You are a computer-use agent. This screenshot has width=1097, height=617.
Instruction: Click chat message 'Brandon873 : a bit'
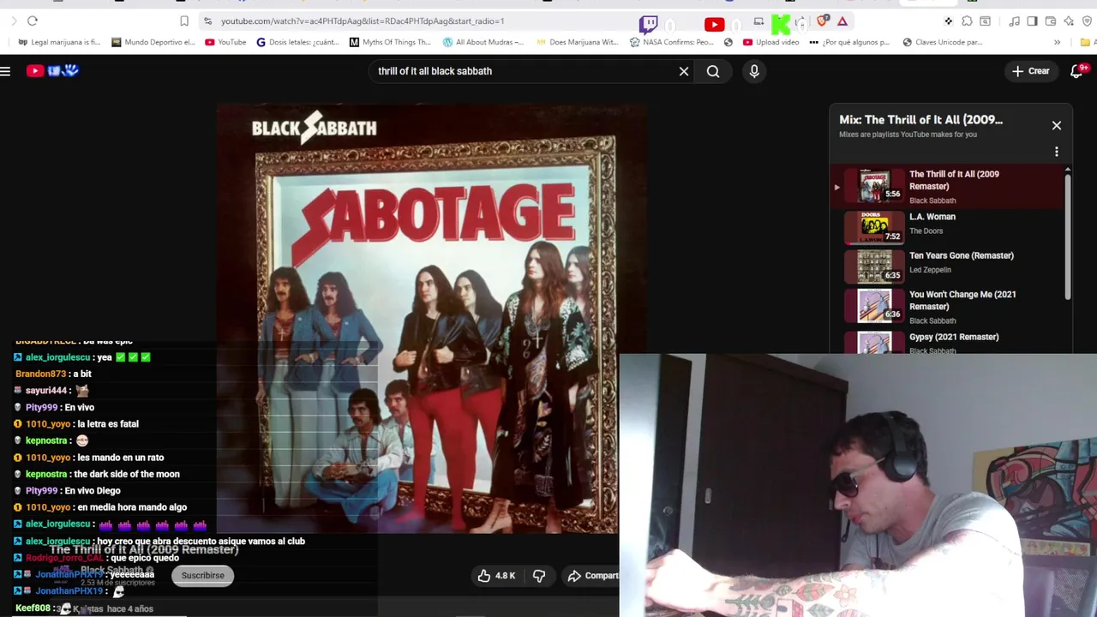(53, 374)
